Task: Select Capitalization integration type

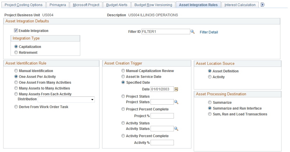Action: pos(16,47)
